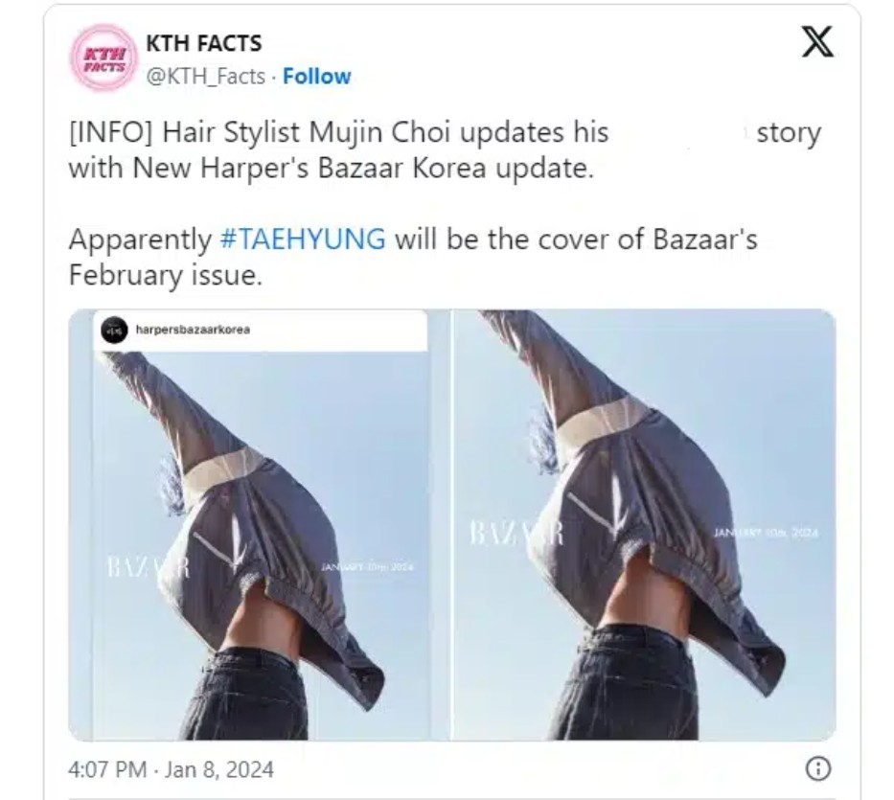This screenshot has width=894, height=800.
Task: Click the sentence mentioning February issue
Action: [x=413, y=257]
